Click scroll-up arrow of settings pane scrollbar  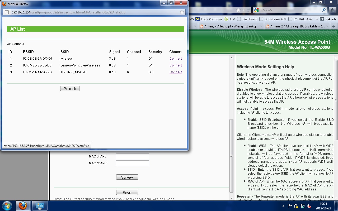coord(232,58)
